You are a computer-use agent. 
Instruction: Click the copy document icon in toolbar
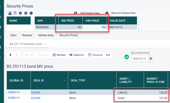coord(15,13)
